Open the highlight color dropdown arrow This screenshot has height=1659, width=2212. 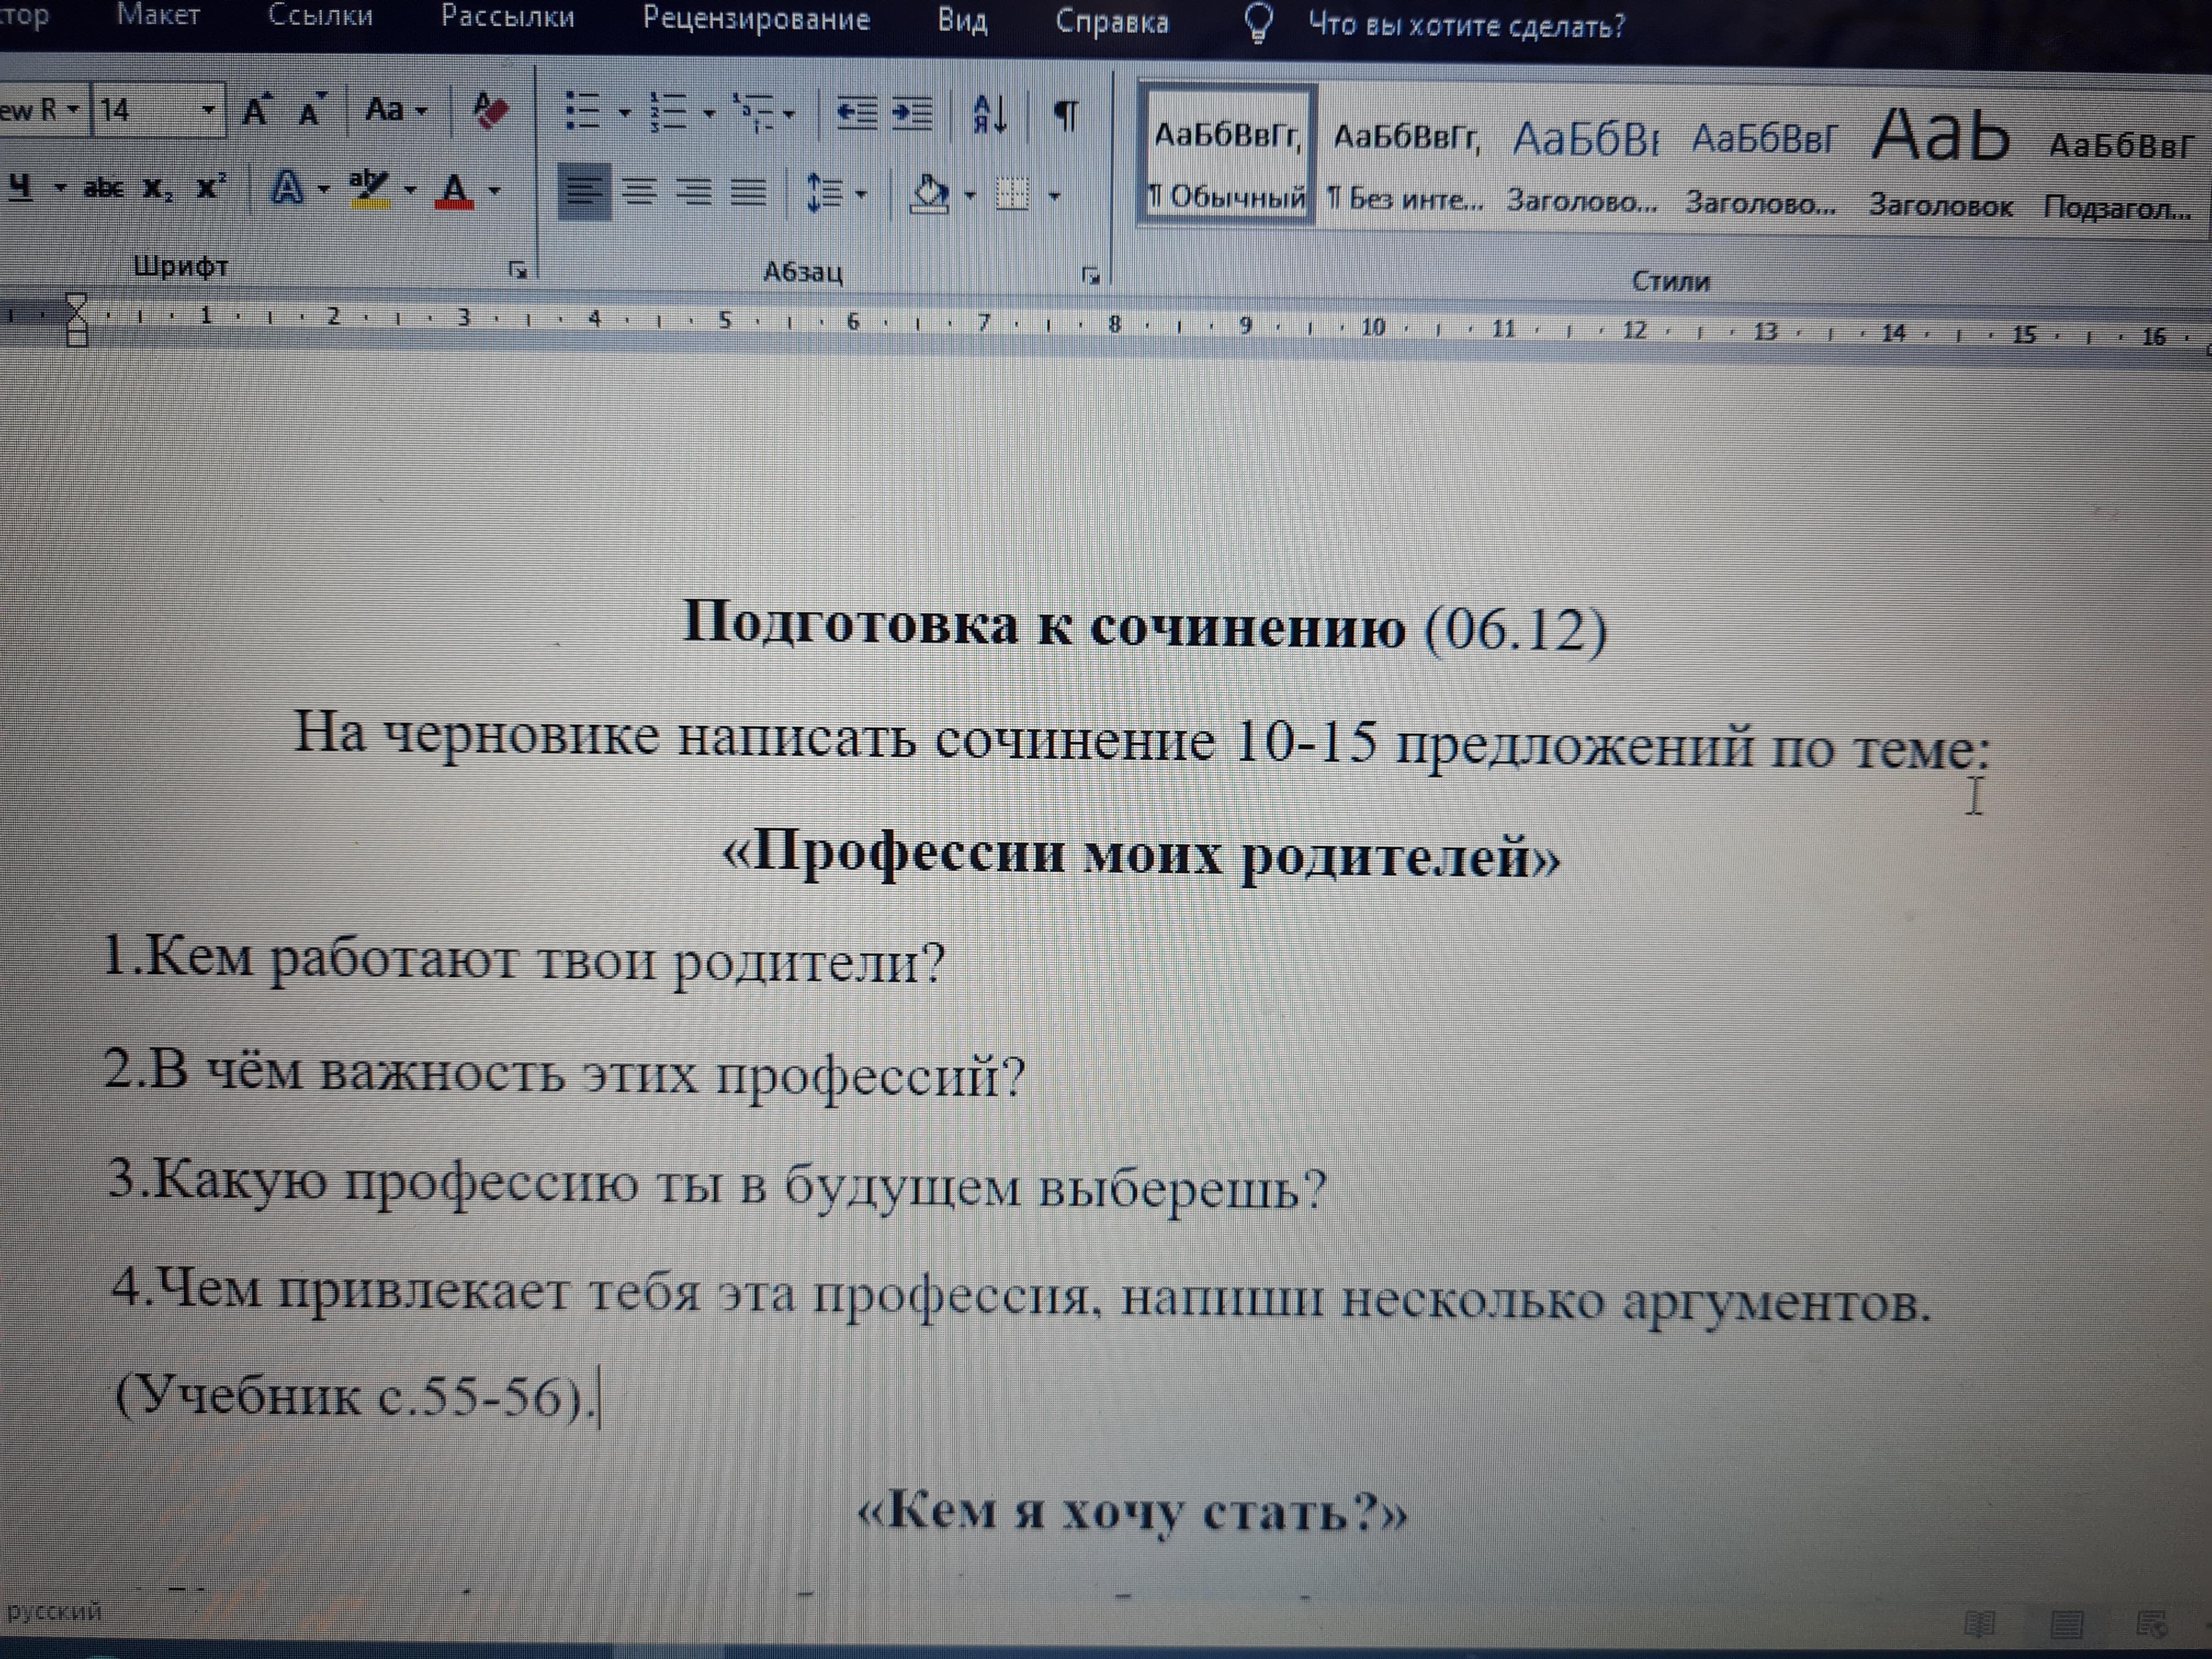click(409, 190)
